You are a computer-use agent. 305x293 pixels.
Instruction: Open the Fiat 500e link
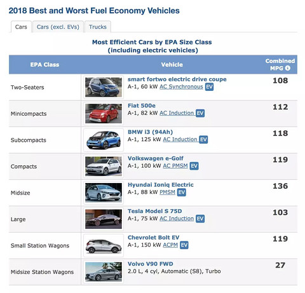142,106
